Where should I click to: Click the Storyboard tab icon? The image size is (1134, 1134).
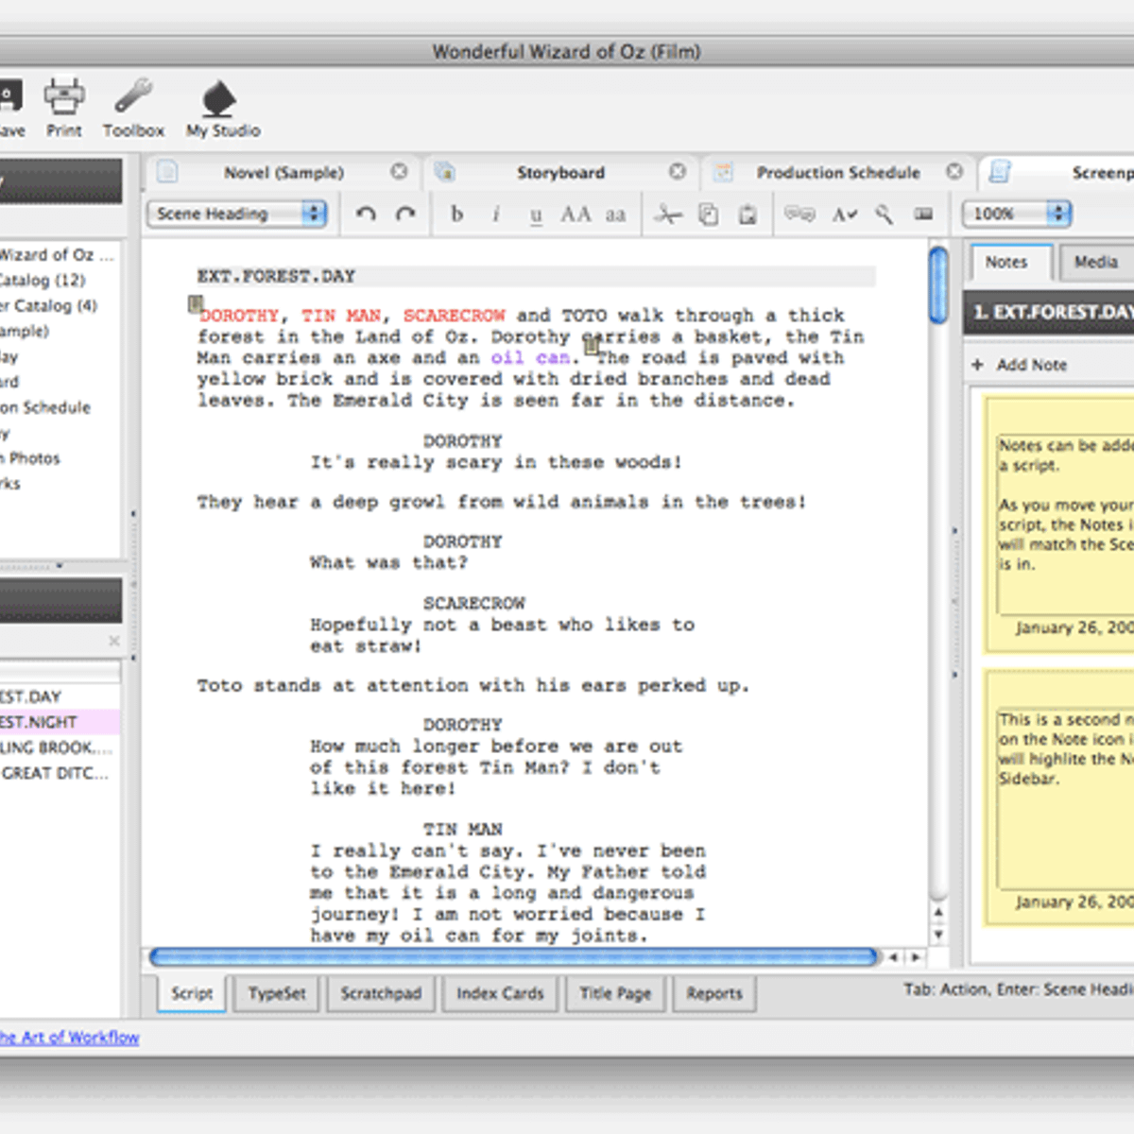(x=444, y=171)
